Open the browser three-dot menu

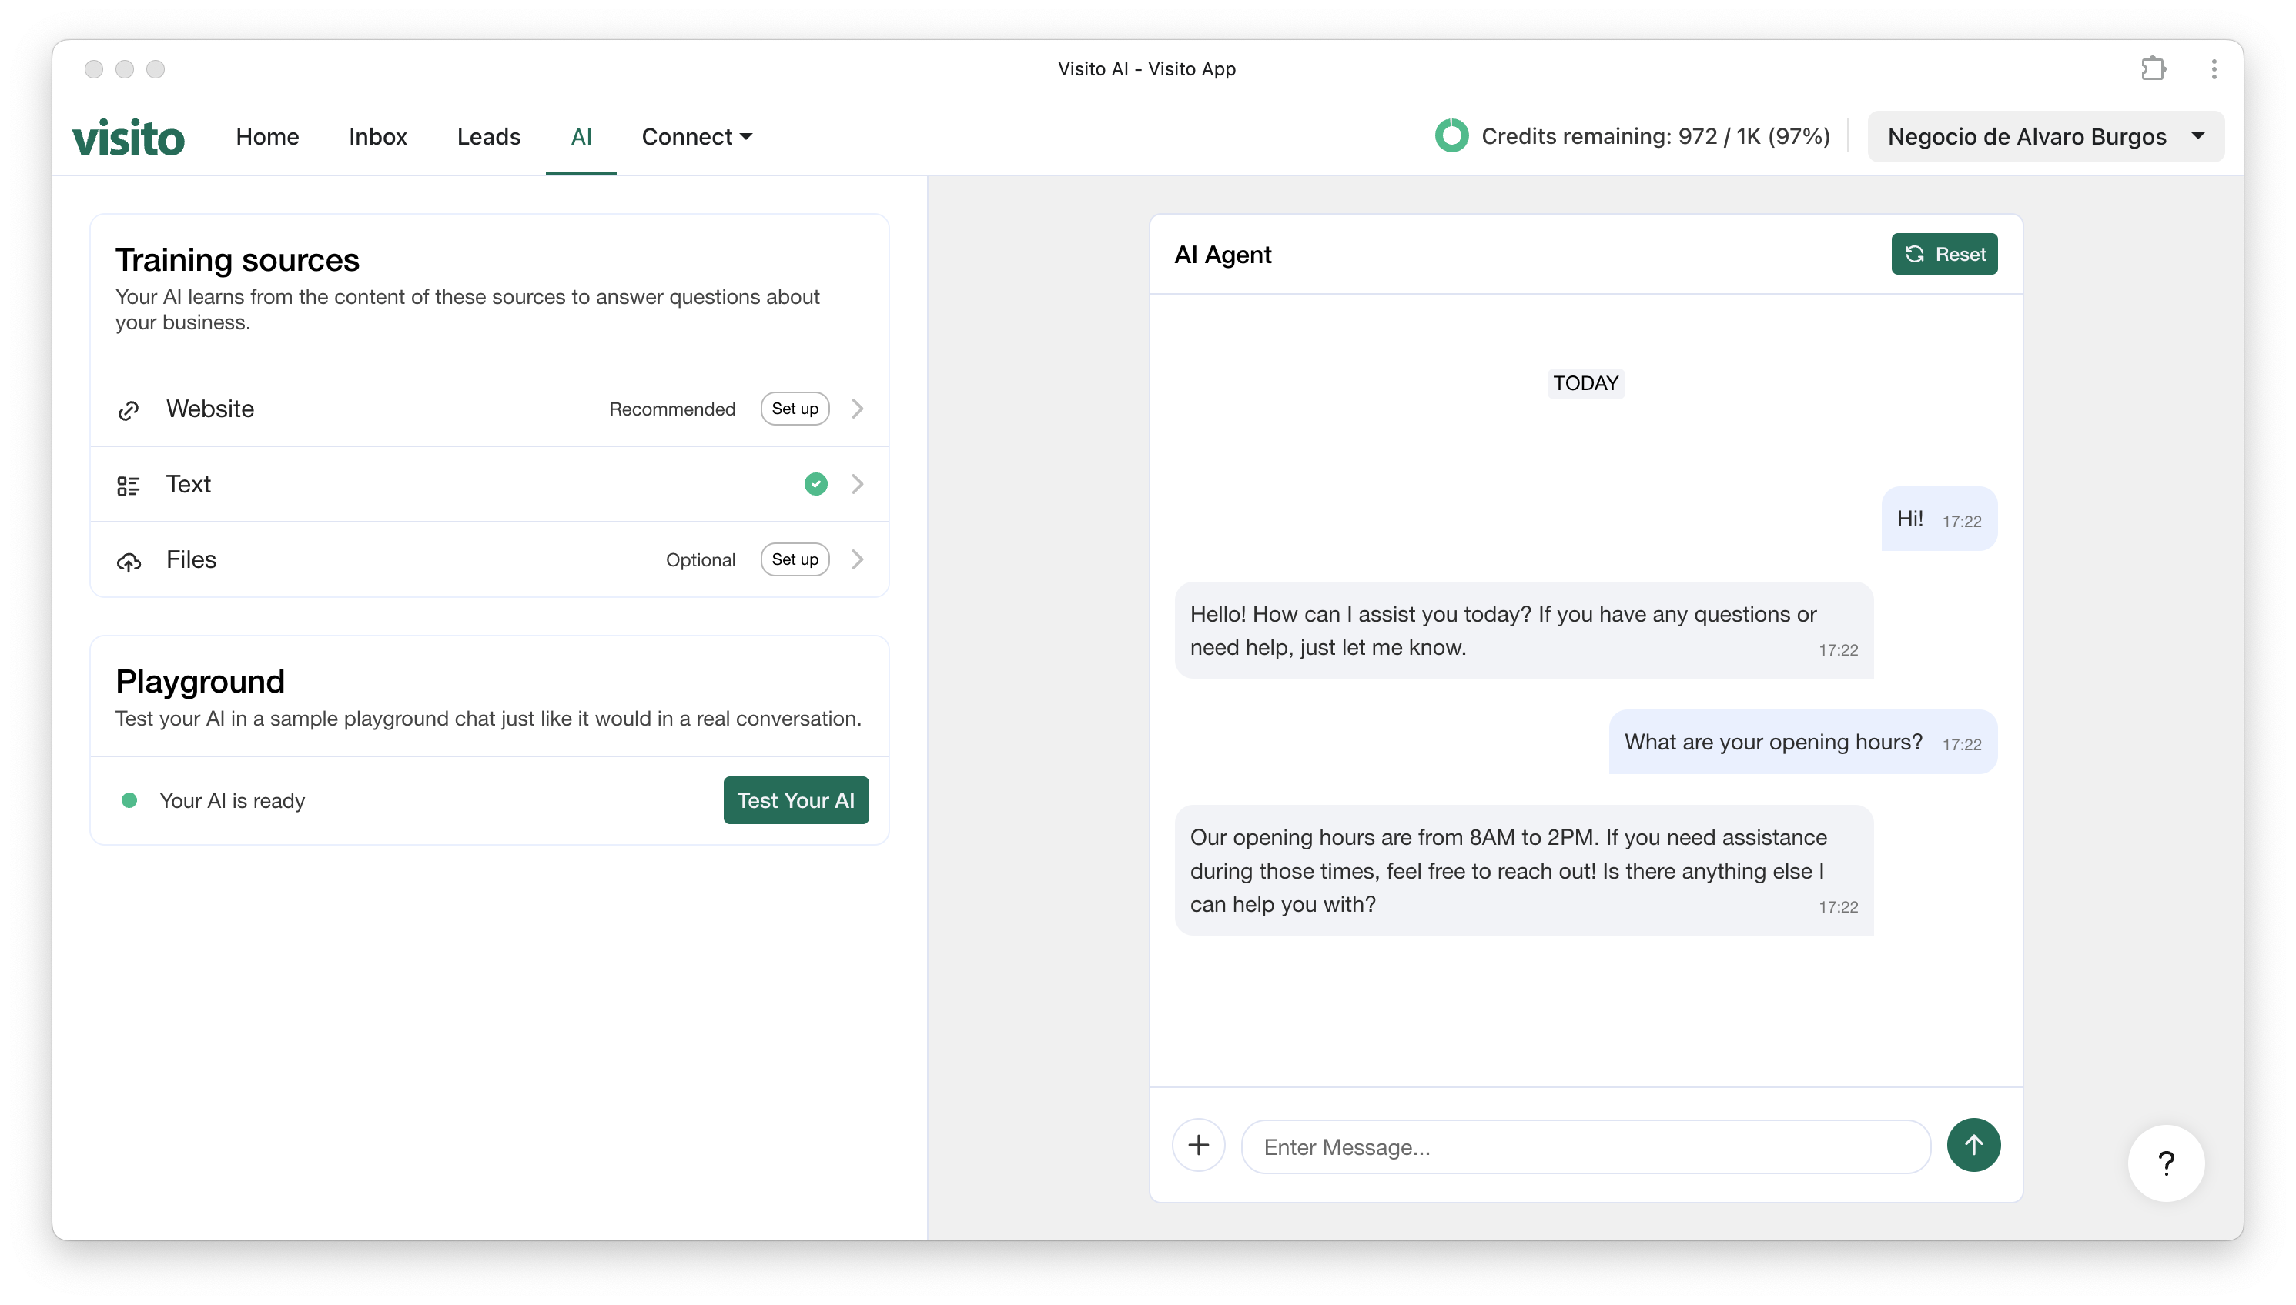2213,68
